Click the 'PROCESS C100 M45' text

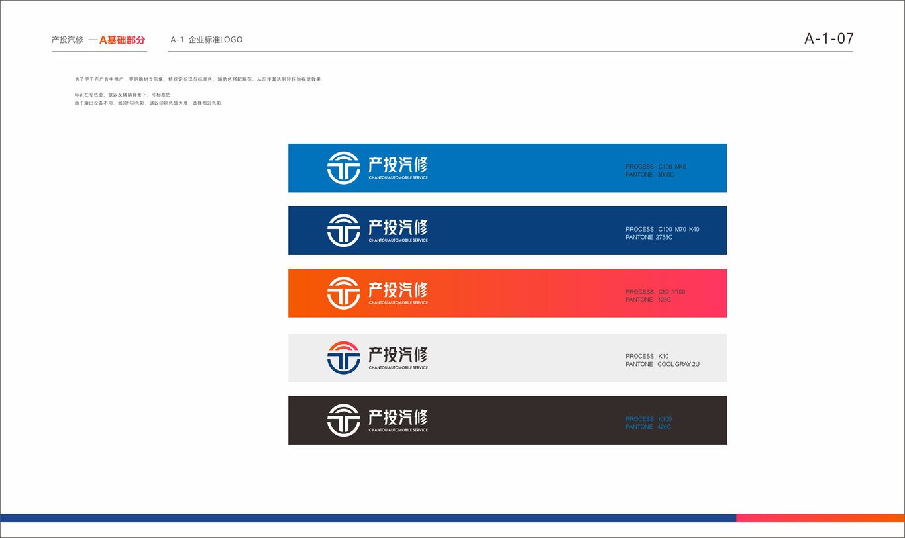[x=656, y=167]
